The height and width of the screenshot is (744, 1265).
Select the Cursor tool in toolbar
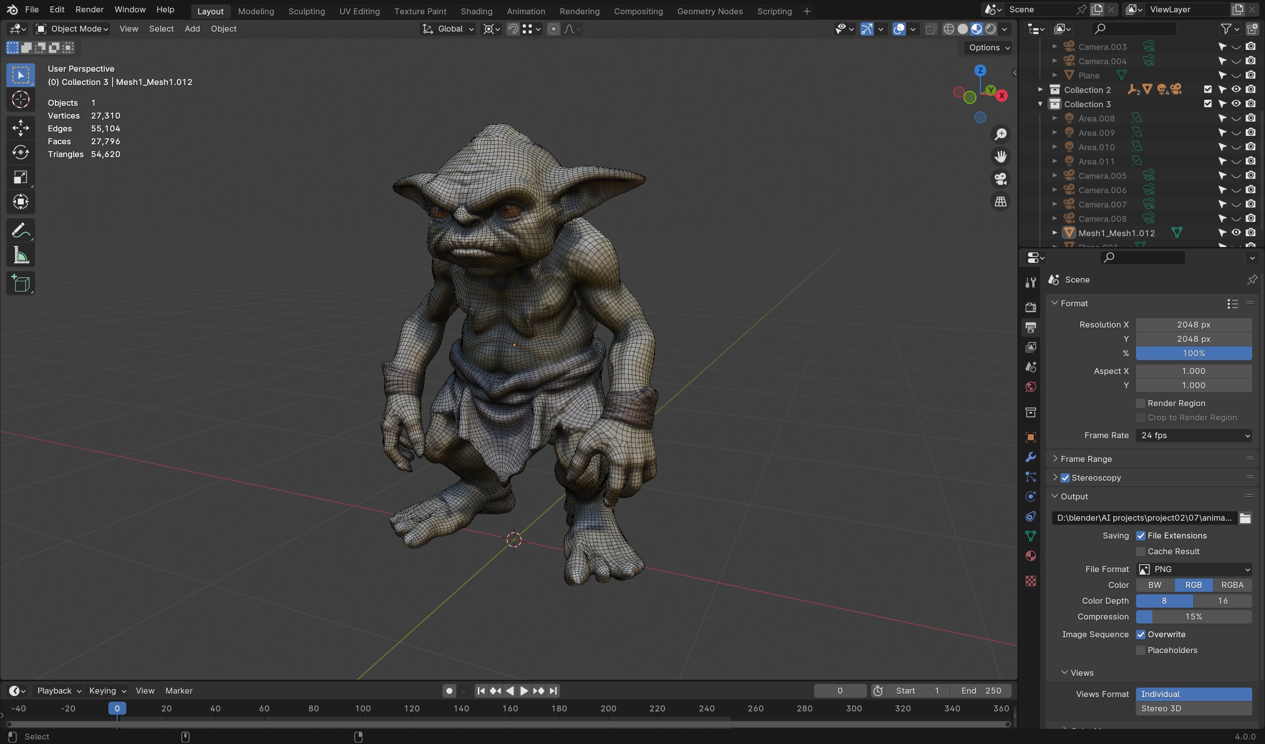click(x=21, y=100)
